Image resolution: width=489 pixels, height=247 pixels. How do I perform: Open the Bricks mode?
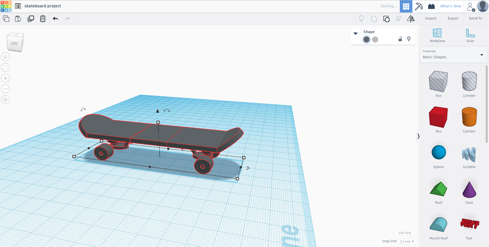point(431,6)
